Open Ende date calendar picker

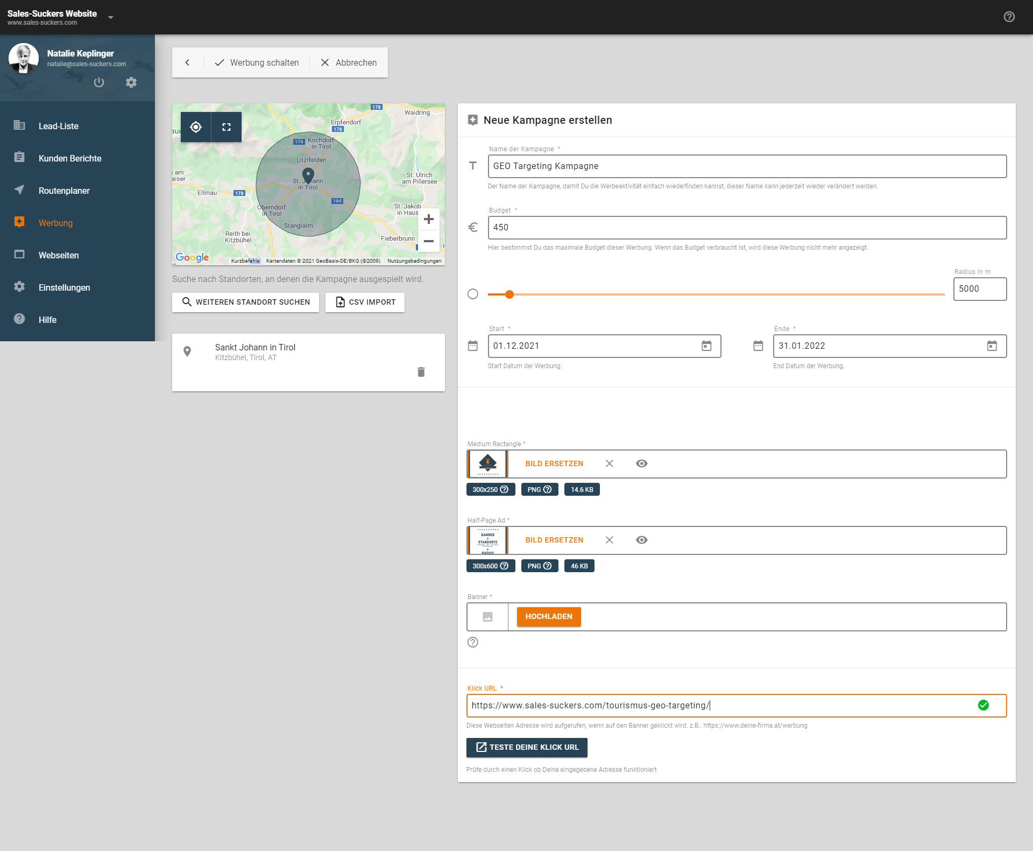[x=992, y=346]
